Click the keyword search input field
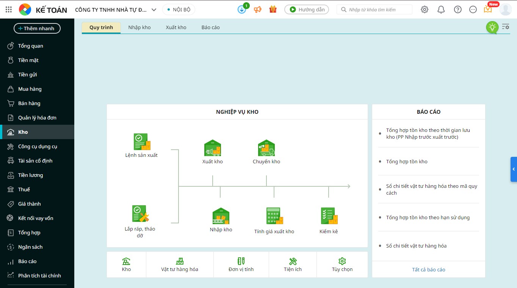The width and height of the screenshot is (517, 288). coord(374,10)
